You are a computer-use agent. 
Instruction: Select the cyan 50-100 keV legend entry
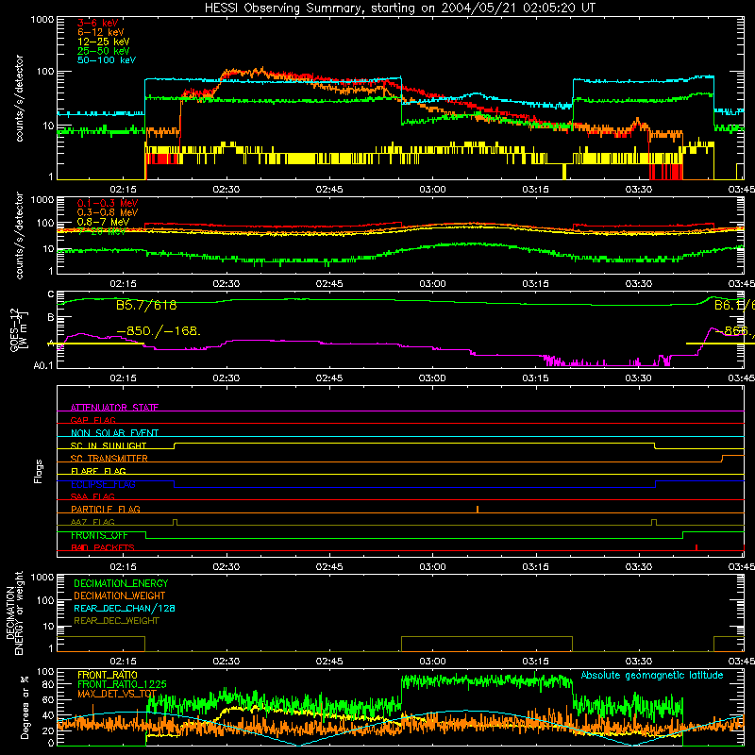pyautogui.click(x=106, y=60)
